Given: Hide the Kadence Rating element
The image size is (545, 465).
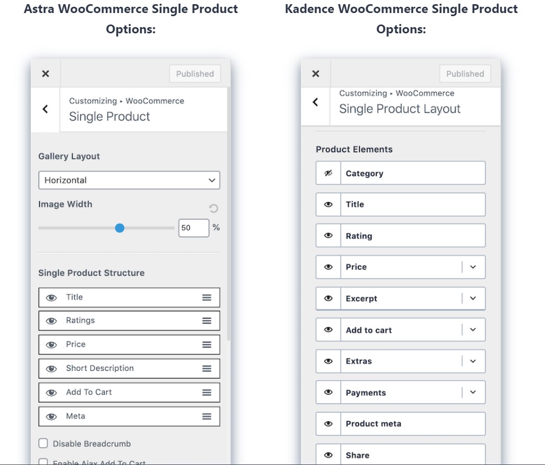Looking at the screenshot, I should (x=328, y=235).
